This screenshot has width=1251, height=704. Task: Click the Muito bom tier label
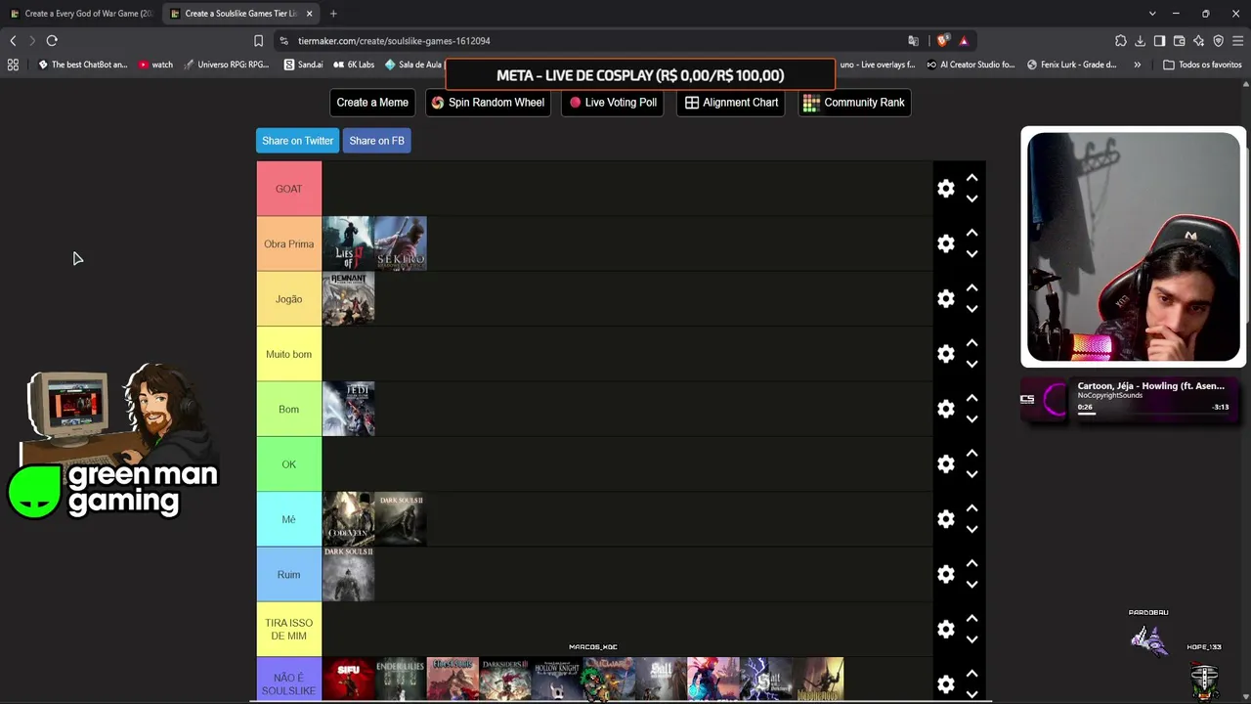(289, 354)
